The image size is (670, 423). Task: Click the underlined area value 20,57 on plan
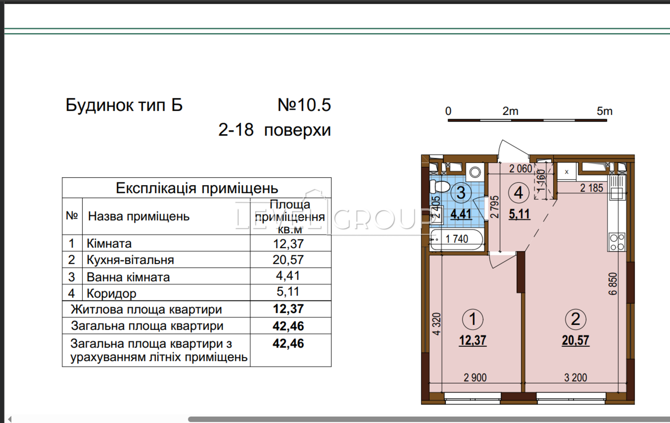pyautogui.click(x=575, y=340)
